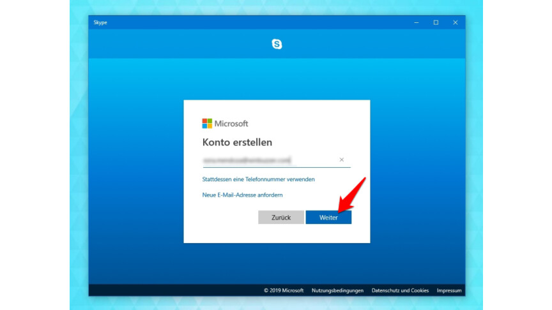
Task: Open 'Neue E-Mail-Adresse anfordern' link
Action: click(242, 195)
